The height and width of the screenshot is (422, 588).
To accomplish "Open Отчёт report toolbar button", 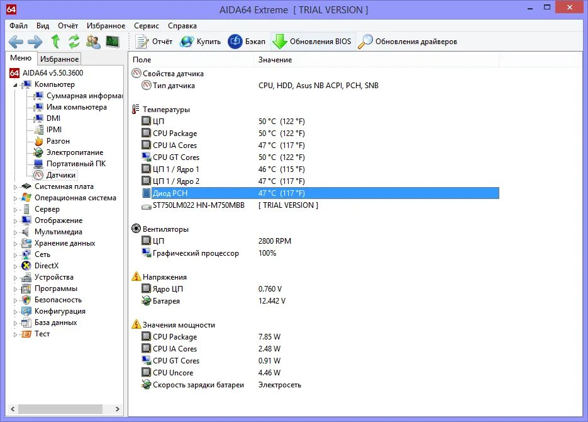I will (x=153, y=42).
